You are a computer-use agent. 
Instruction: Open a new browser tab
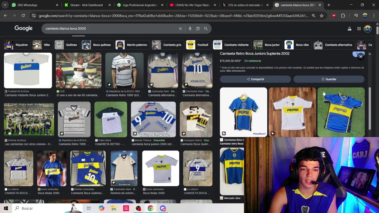pos(329,5)
